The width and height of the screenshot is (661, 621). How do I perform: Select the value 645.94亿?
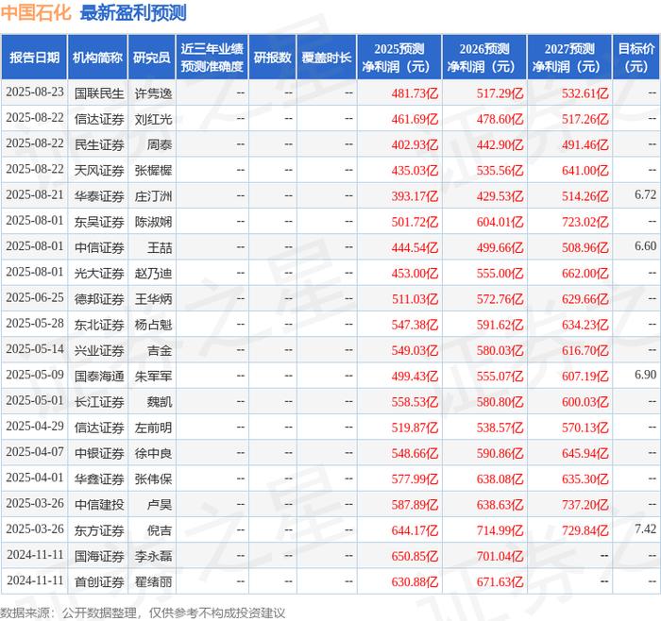(585, 453)
